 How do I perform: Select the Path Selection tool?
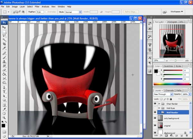point(4,96)
